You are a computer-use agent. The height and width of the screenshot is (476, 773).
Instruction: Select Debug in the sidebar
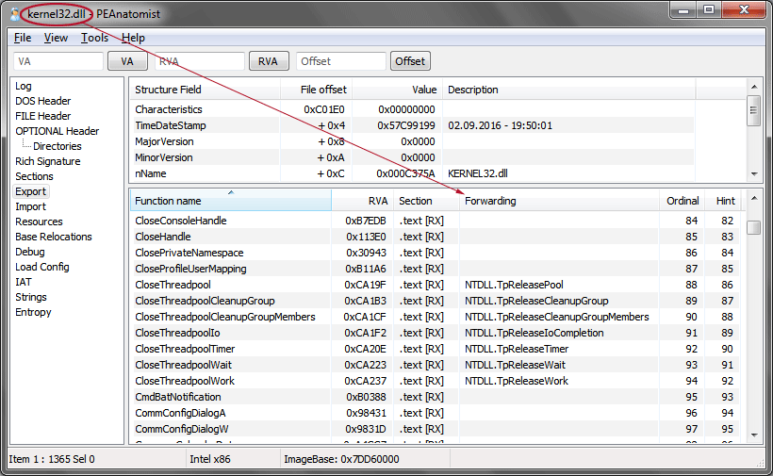tap(30, 252)
